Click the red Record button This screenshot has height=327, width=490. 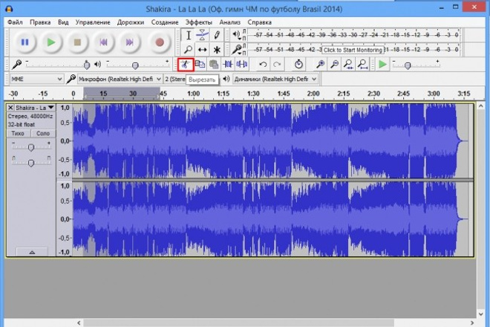click(x=160, y=42)
